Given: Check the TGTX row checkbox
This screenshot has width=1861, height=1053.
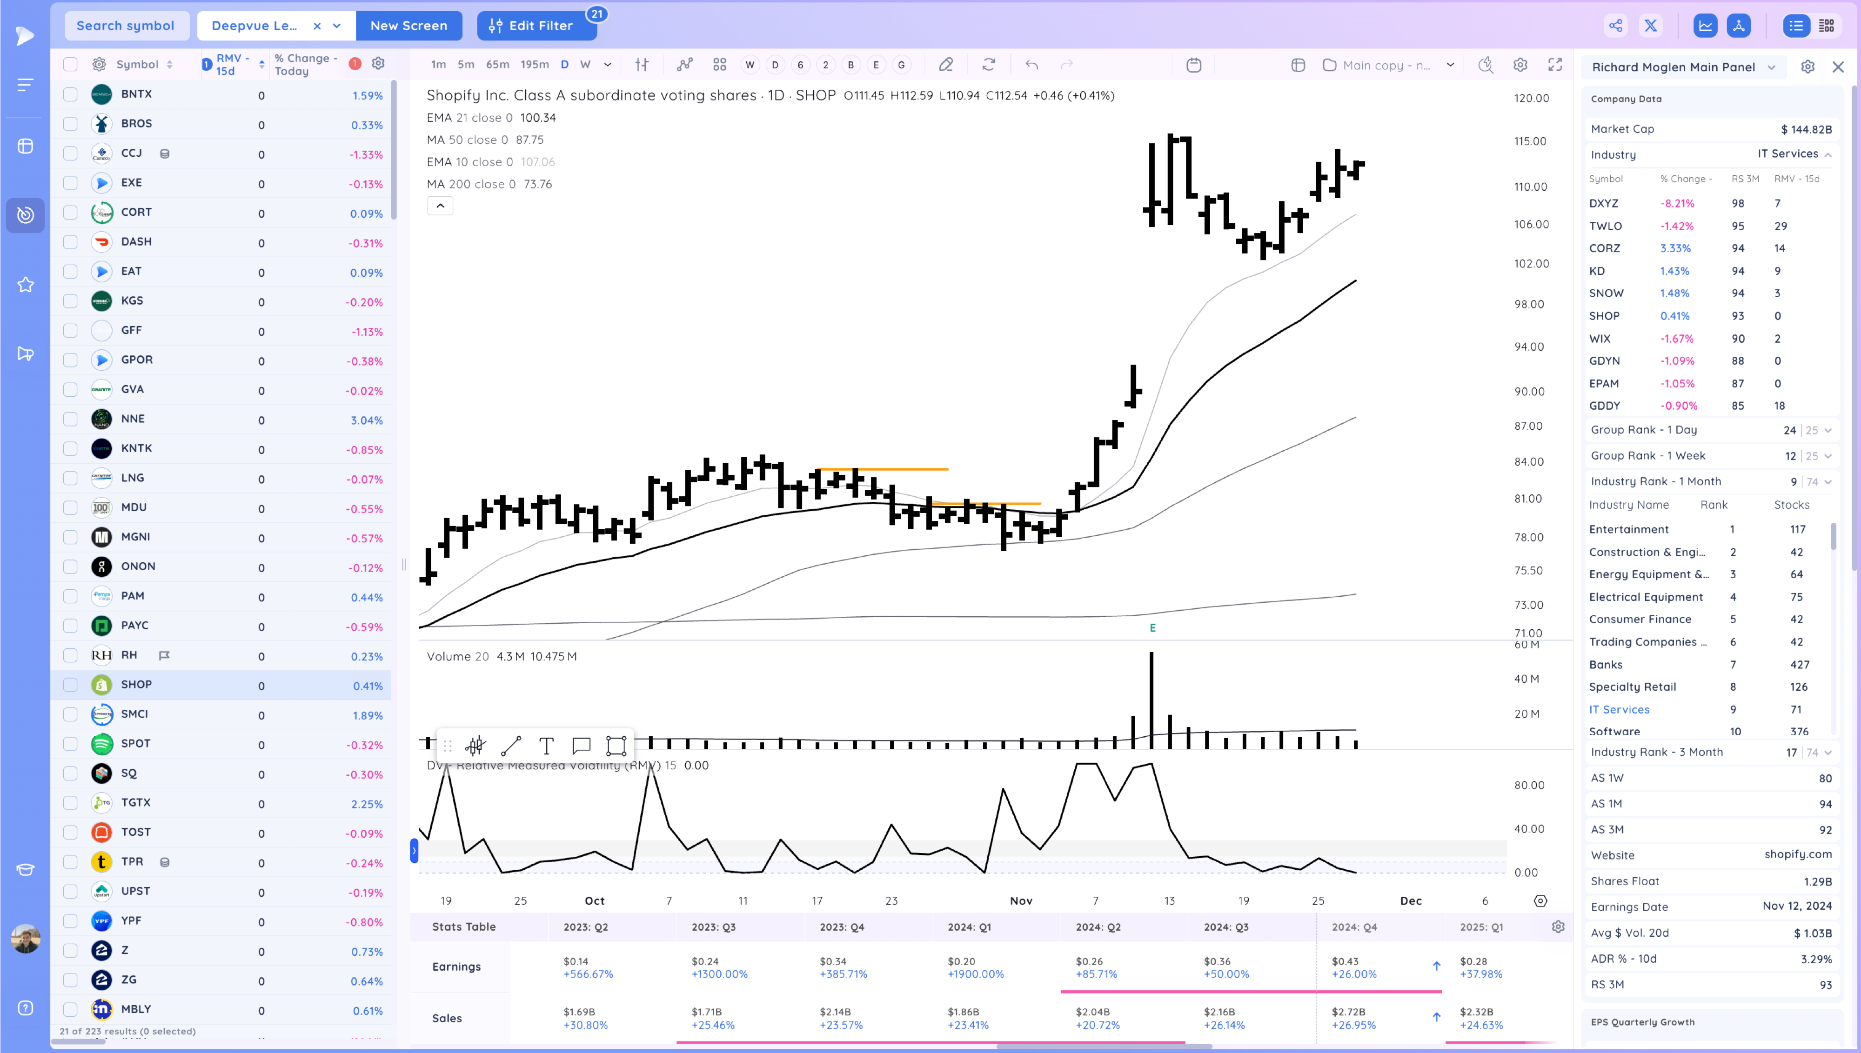Looking at the screenshot, I should [x=70, y=803].
